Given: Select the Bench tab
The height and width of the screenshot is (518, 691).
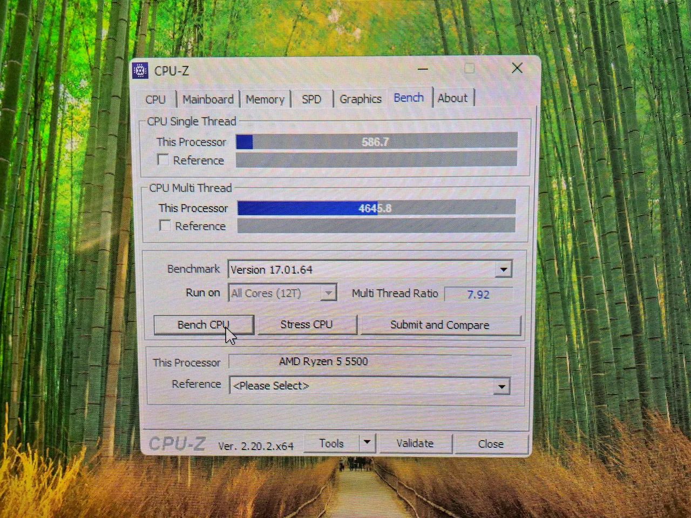Looking at the screenshot, I should point(409,98).
